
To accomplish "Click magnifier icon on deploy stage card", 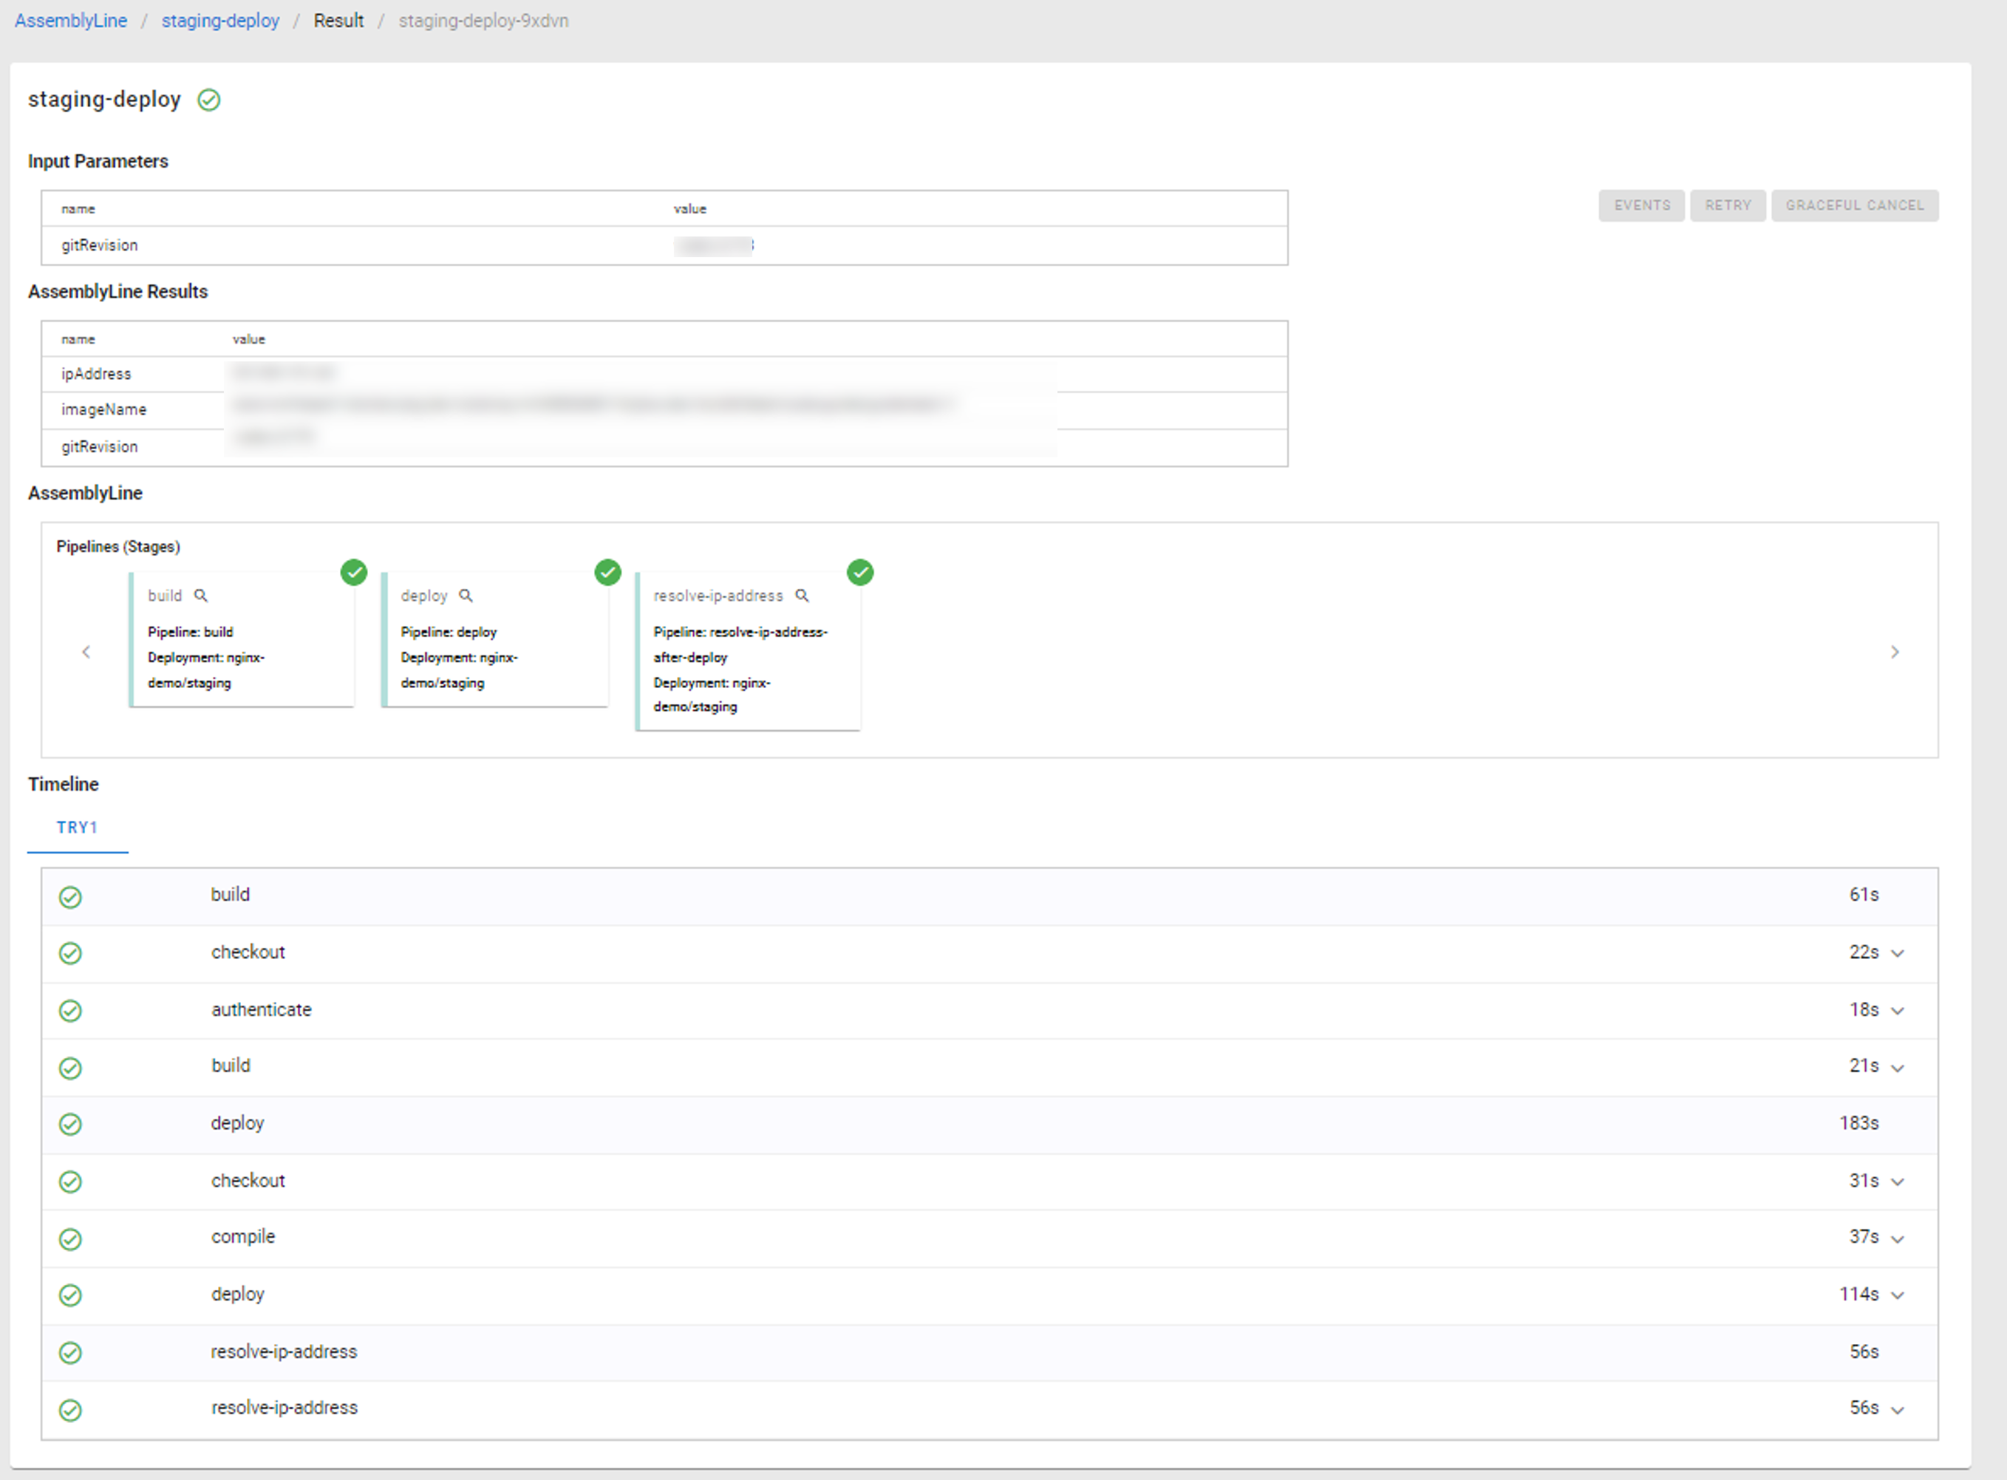I will click(466, 596).
